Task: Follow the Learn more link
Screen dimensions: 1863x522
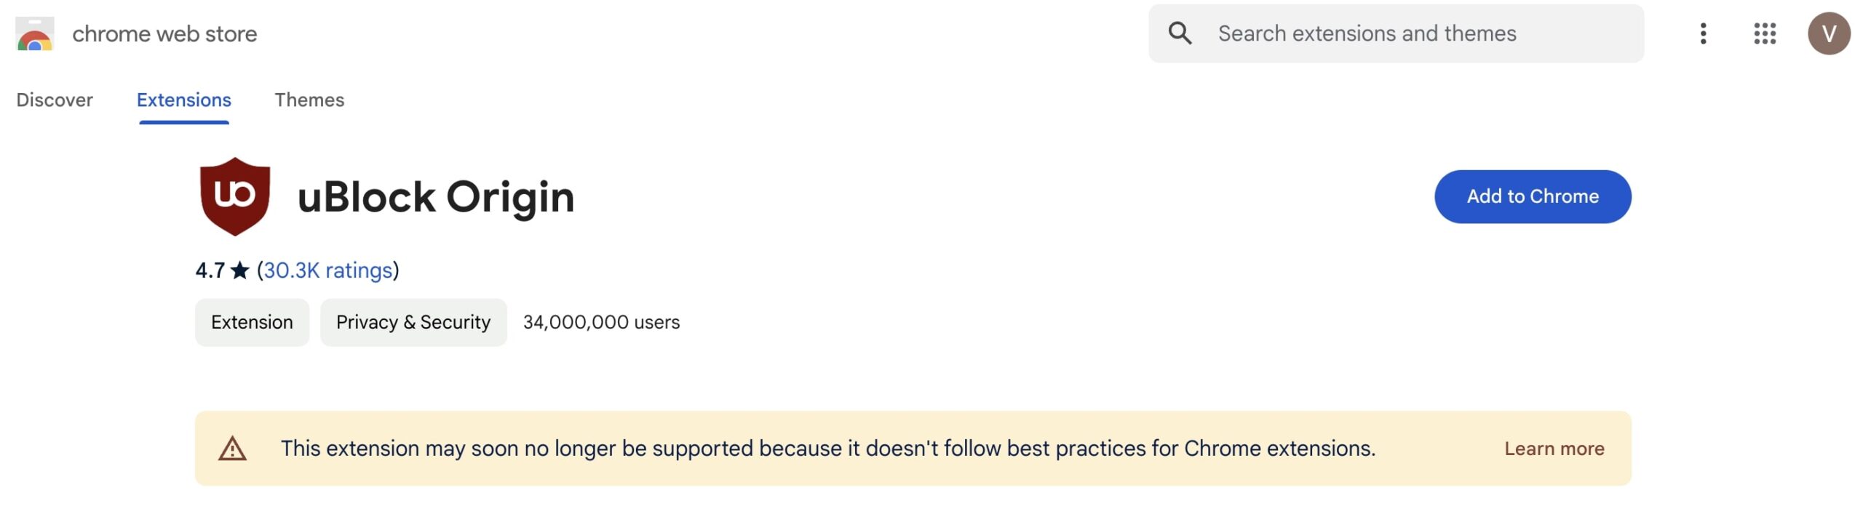Action: click(1554, 449)
